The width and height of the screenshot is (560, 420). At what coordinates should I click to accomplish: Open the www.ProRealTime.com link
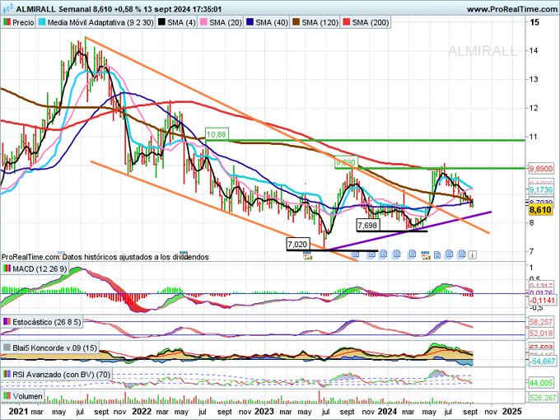[511, 10]
